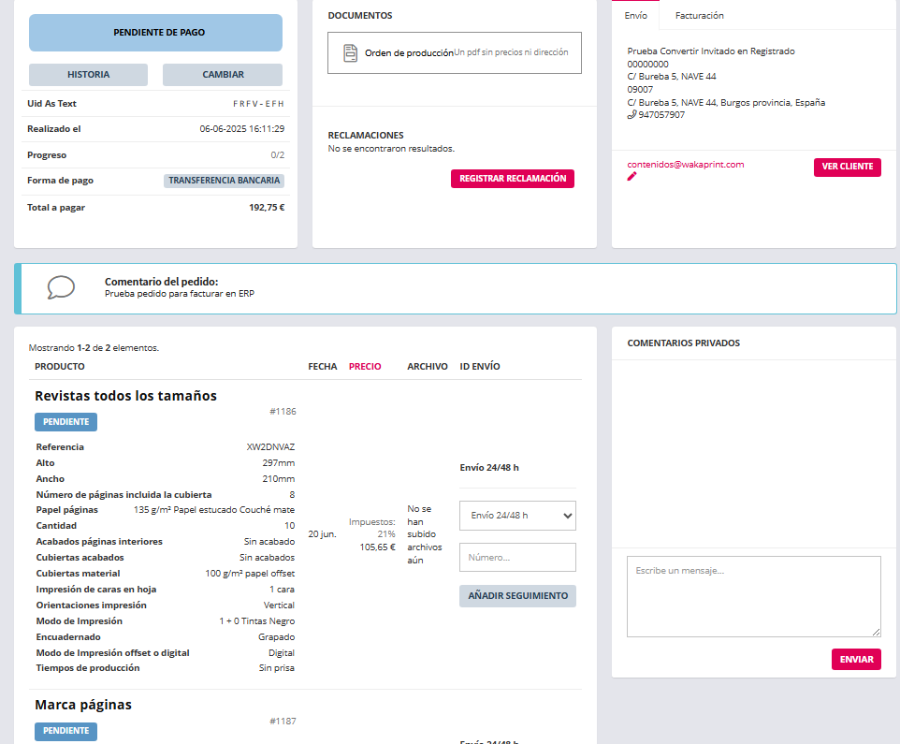Click the PENDIENTE DE PAGO status banner
The image size is (900, 744).
[x=155, y=33]
